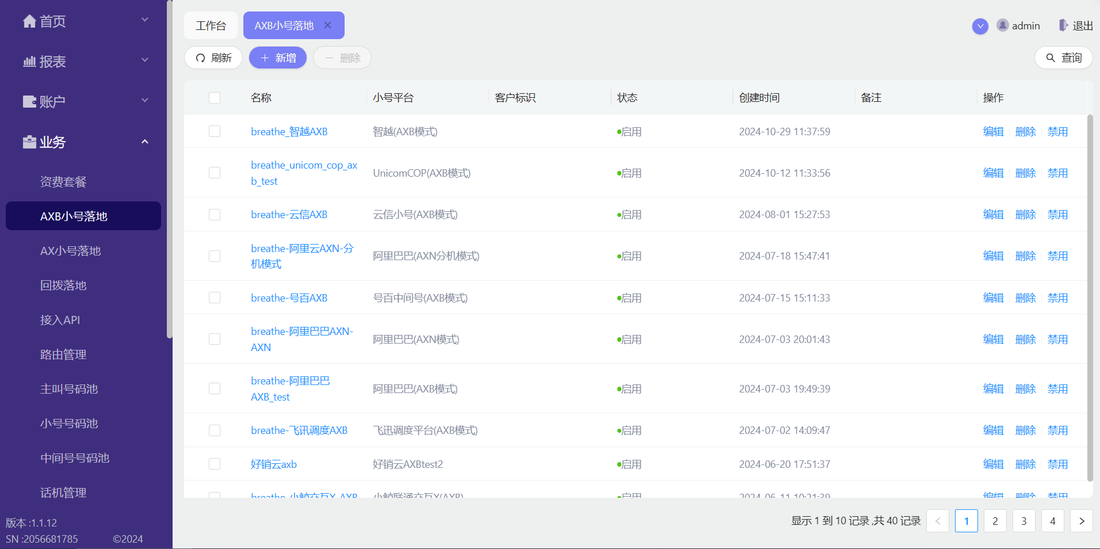The image size is (1100, 549).
Task: Close the AXB小号落地 tab with X icon
Action: 328,25
